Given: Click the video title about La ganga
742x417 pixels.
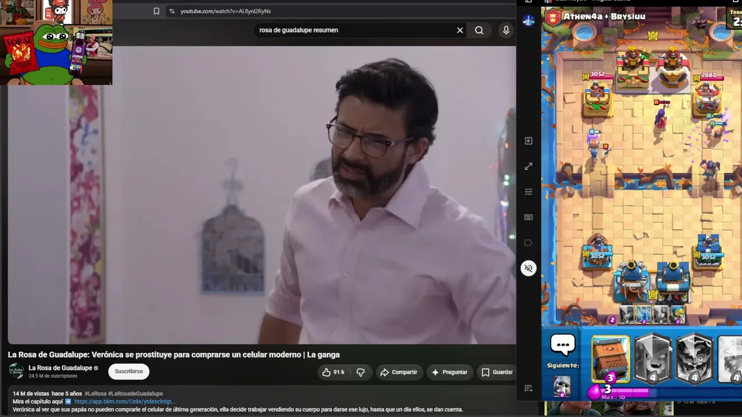Looking at the screenshot, I should [x=174, y=354].
